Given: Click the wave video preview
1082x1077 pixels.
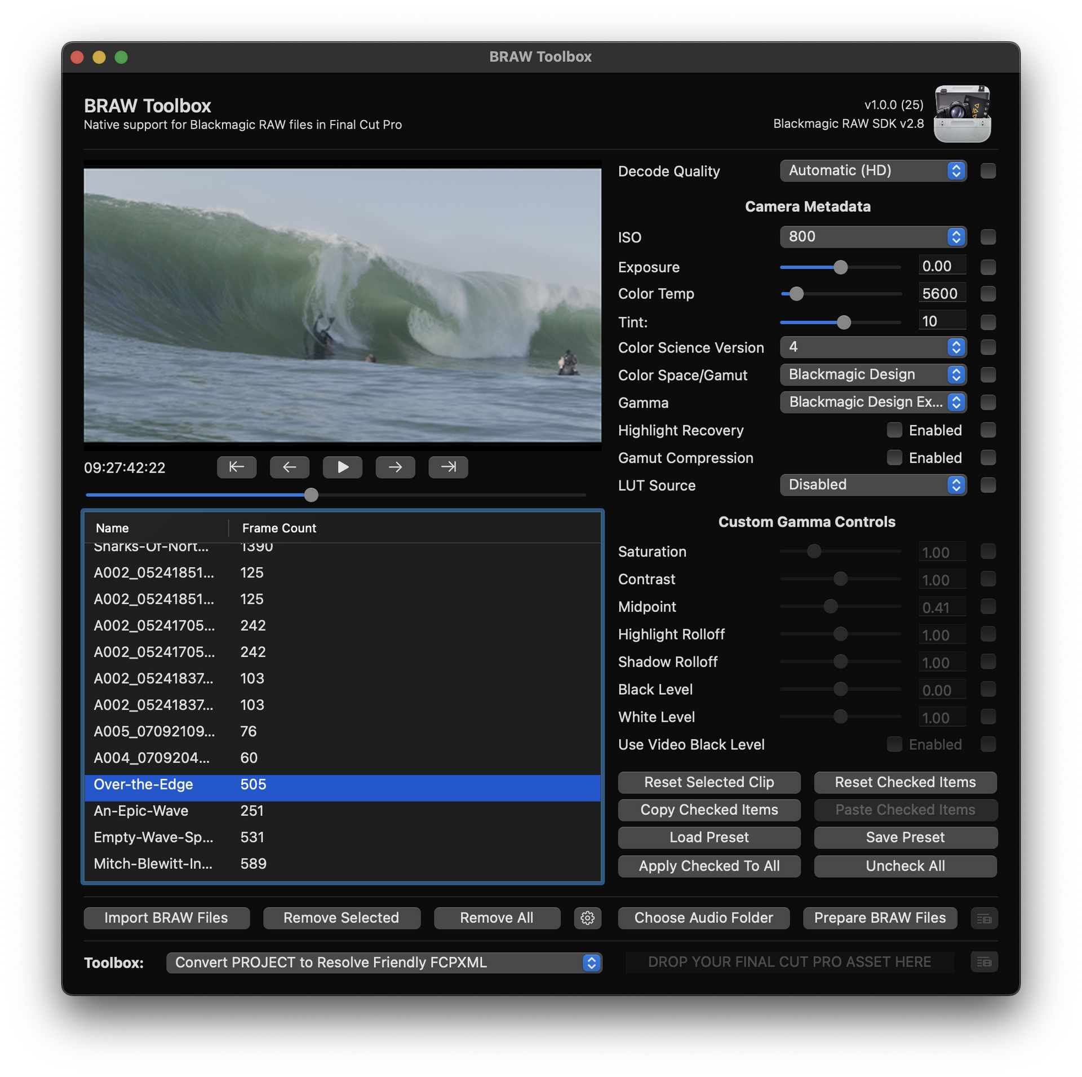Looking at the screenshot, I should (x=342, y=305).
